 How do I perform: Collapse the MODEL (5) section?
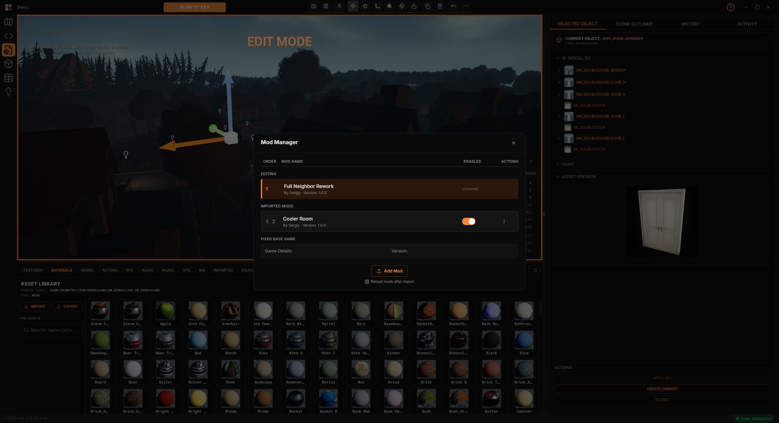point(558,58)
